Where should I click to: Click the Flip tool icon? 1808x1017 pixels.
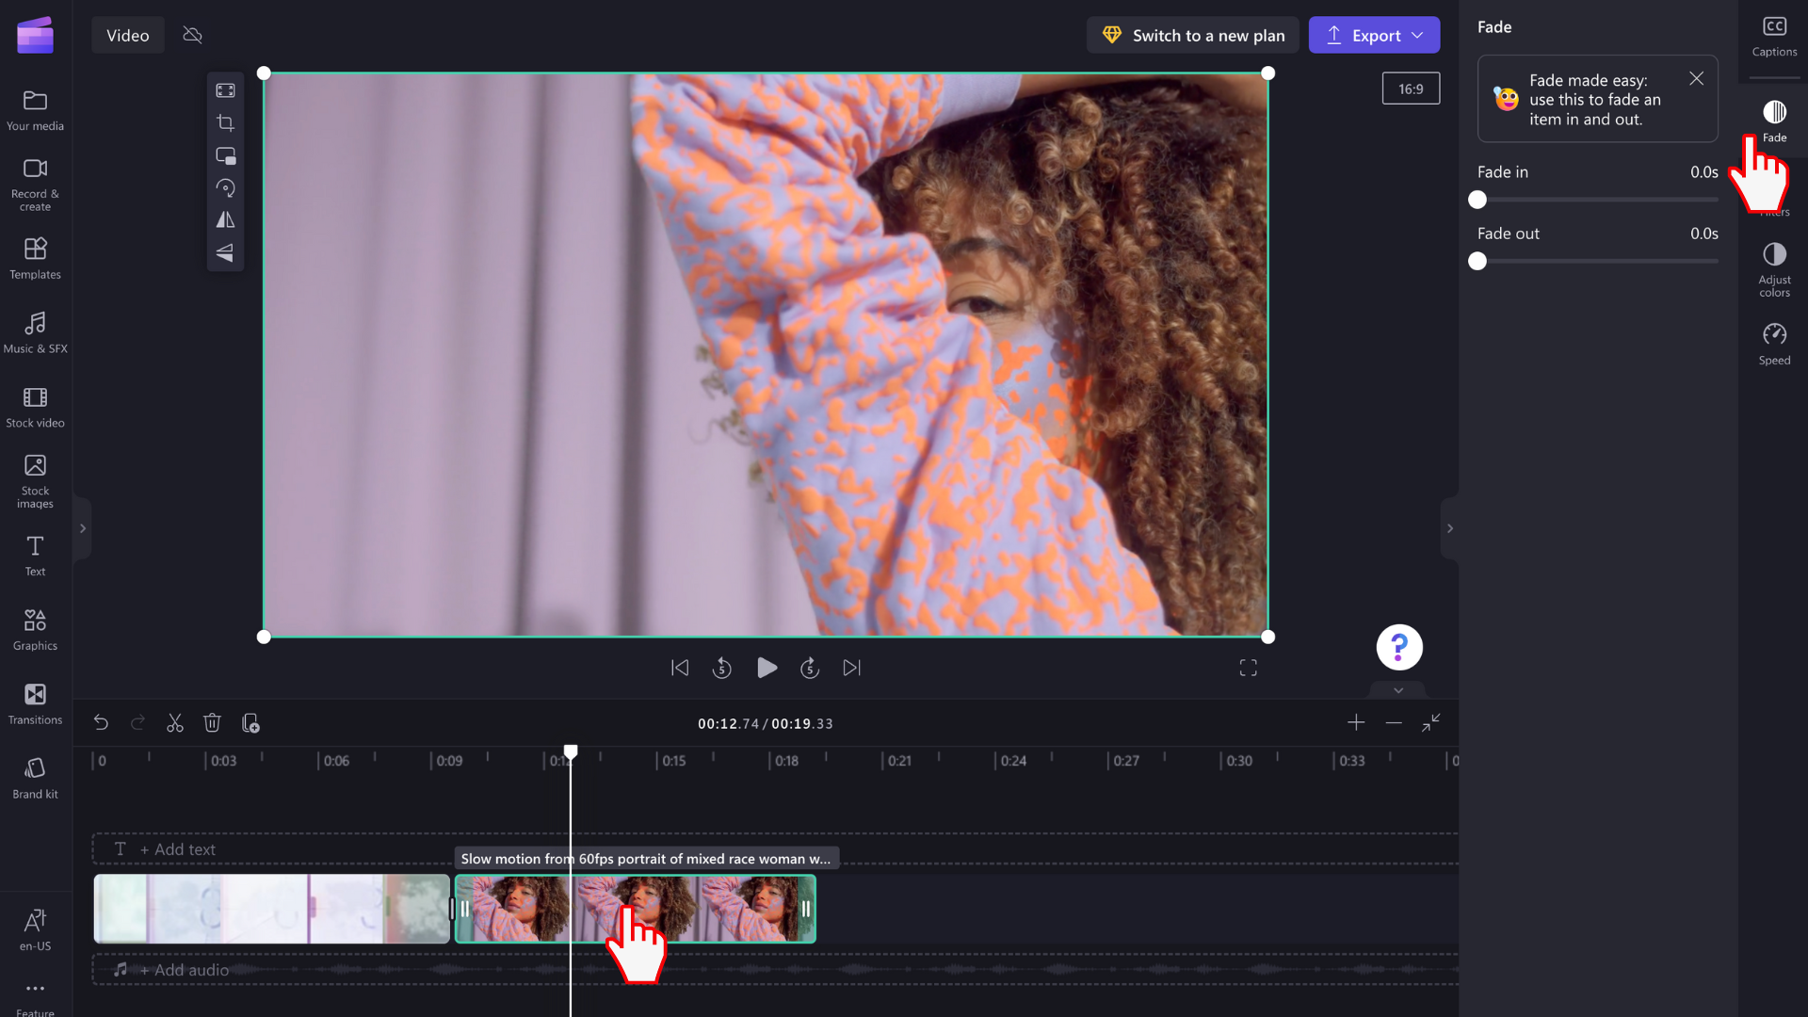coord(226,219)
